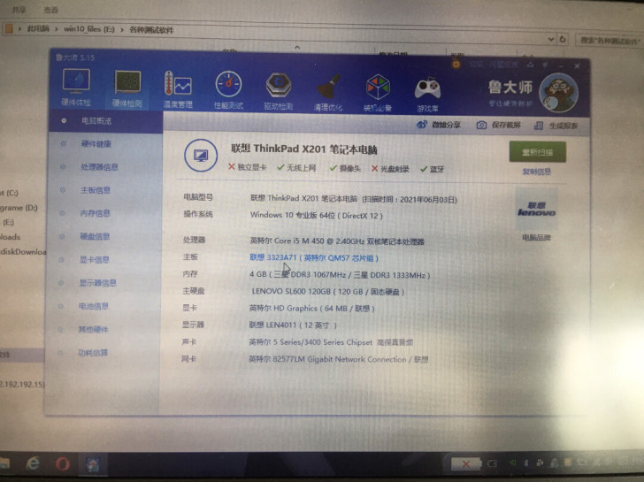
Task: Click 此电脑 in Explorer address bar
Action: click(x=38, y=28)
